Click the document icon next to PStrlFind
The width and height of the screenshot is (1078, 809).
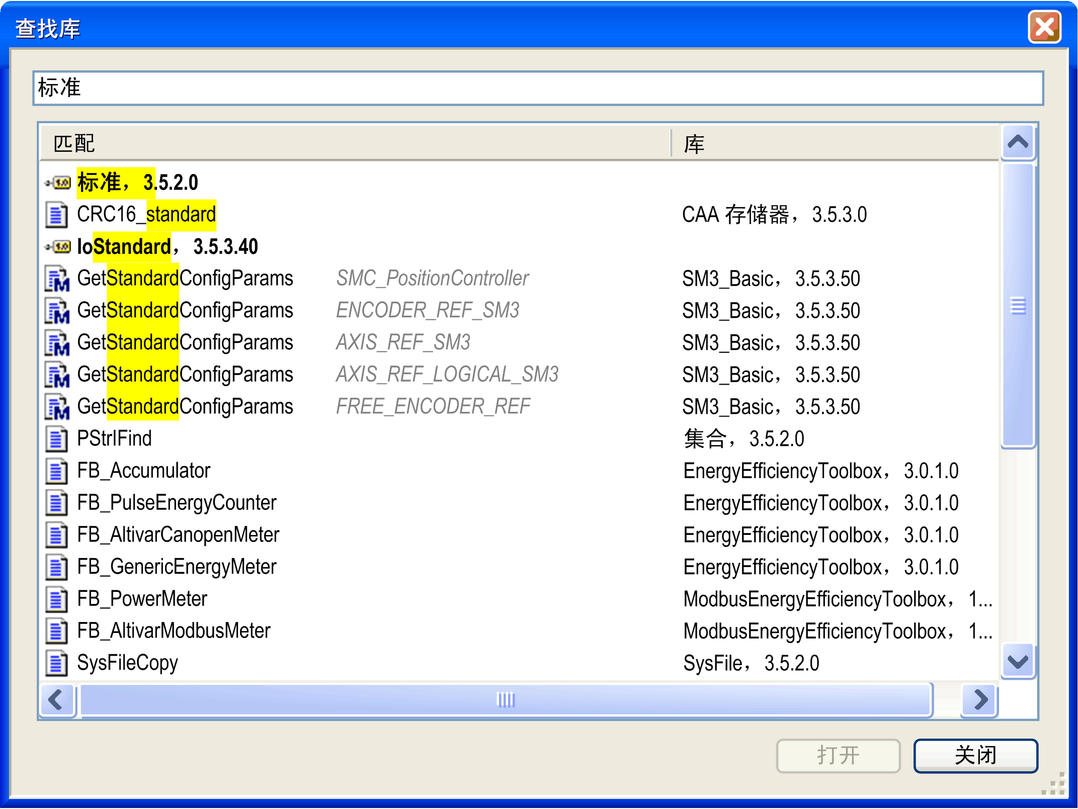[x=56, y=439]
